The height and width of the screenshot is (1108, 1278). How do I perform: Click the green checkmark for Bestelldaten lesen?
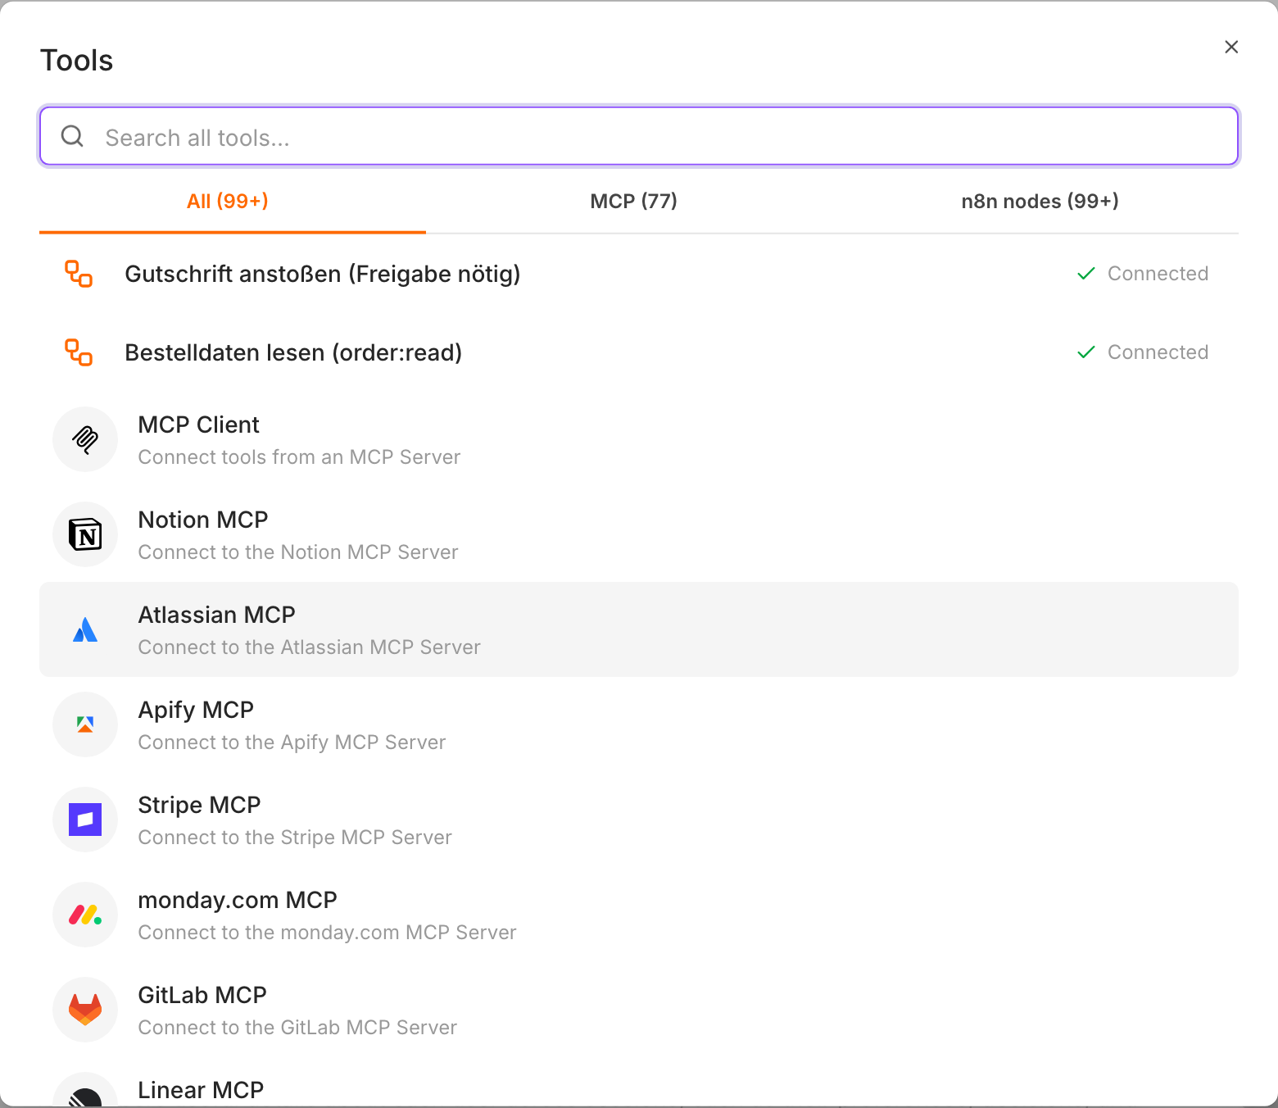click(1086, 352)
